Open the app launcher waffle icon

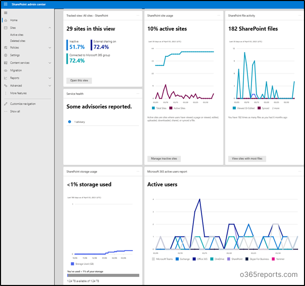point(6,4)
